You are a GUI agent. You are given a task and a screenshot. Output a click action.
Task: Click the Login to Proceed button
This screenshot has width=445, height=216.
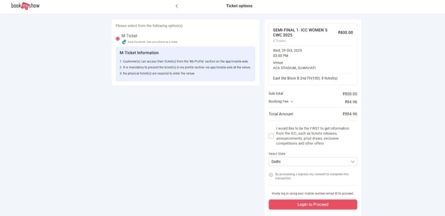point(313,204)
